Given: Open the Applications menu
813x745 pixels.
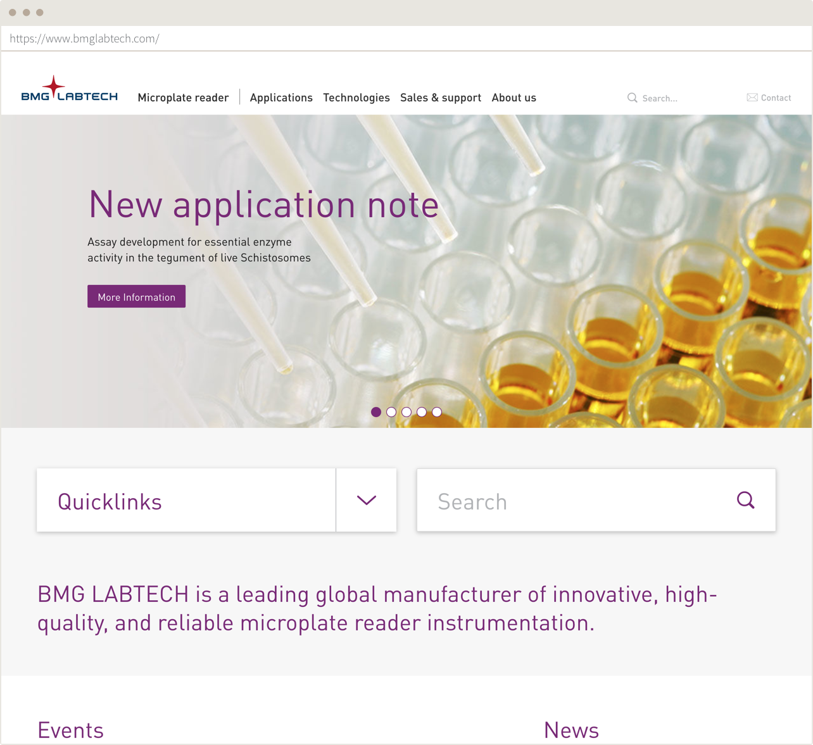Looking at the screenshot, I should [281, 97].
